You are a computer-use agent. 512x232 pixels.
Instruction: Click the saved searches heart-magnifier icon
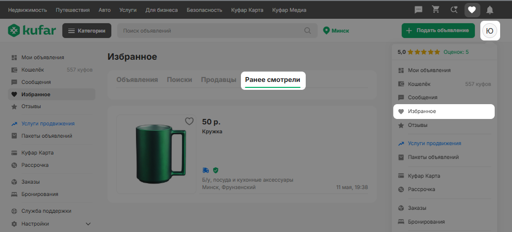pos(454,10)
